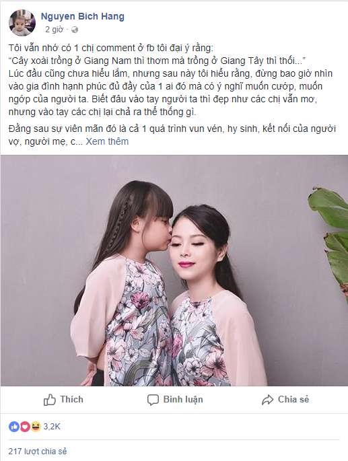Open the mother and daughter photo

pyautogui.click(x=174, y=271)
